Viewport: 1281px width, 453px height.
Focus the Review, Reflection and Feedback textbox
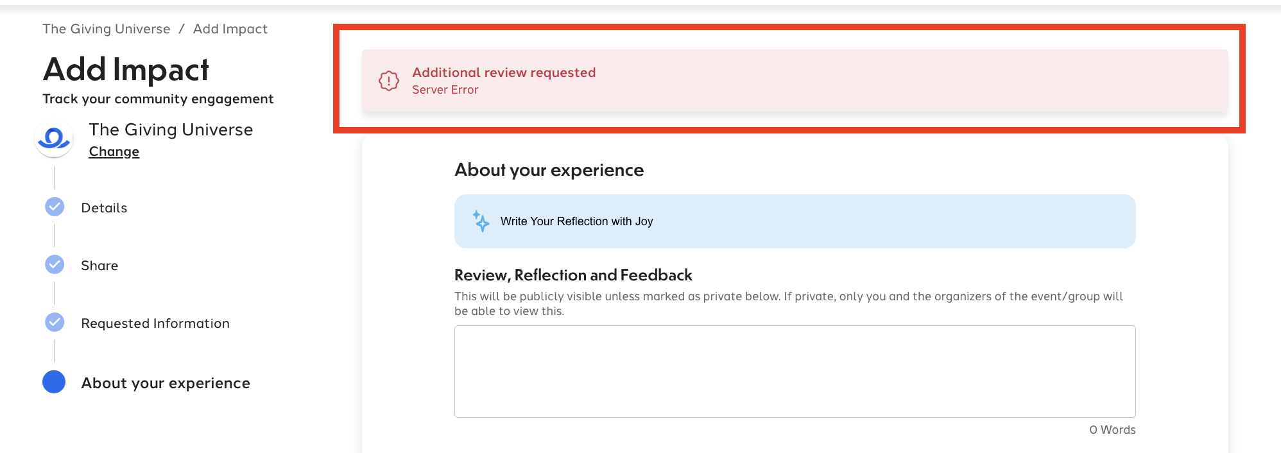[795, 372]
